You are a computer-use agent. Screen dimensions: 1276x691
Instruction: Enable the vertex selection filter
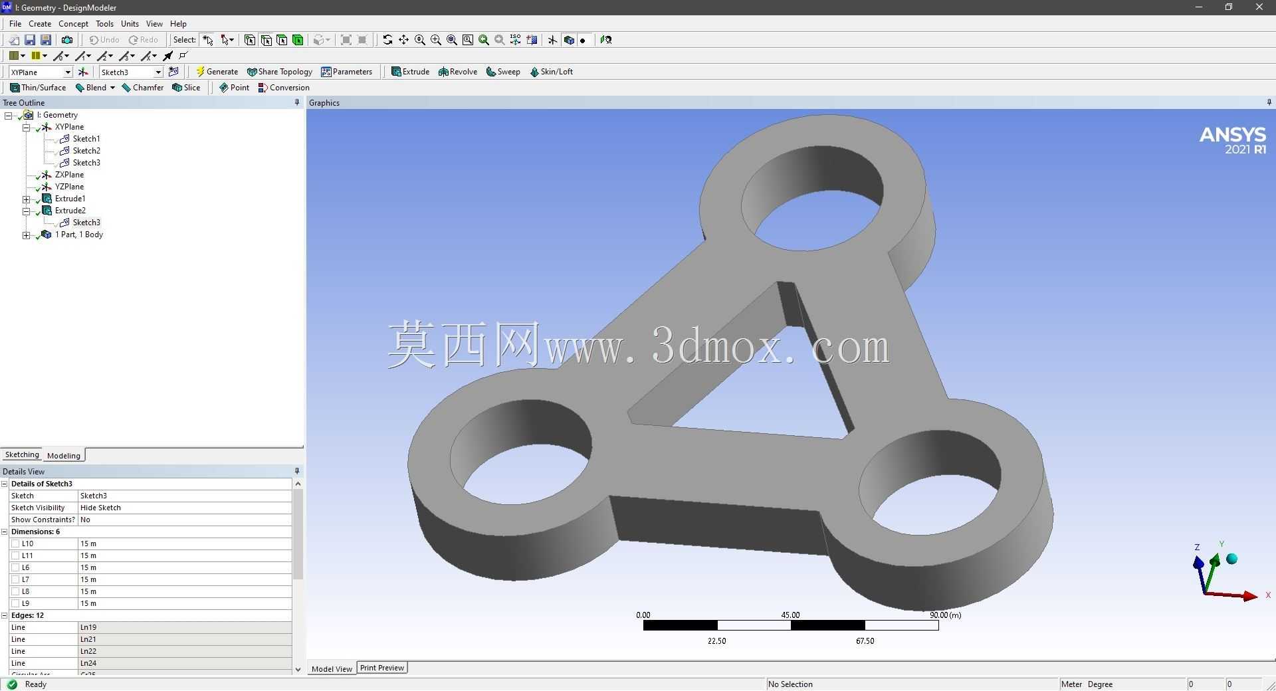click(x=250, y=40)
